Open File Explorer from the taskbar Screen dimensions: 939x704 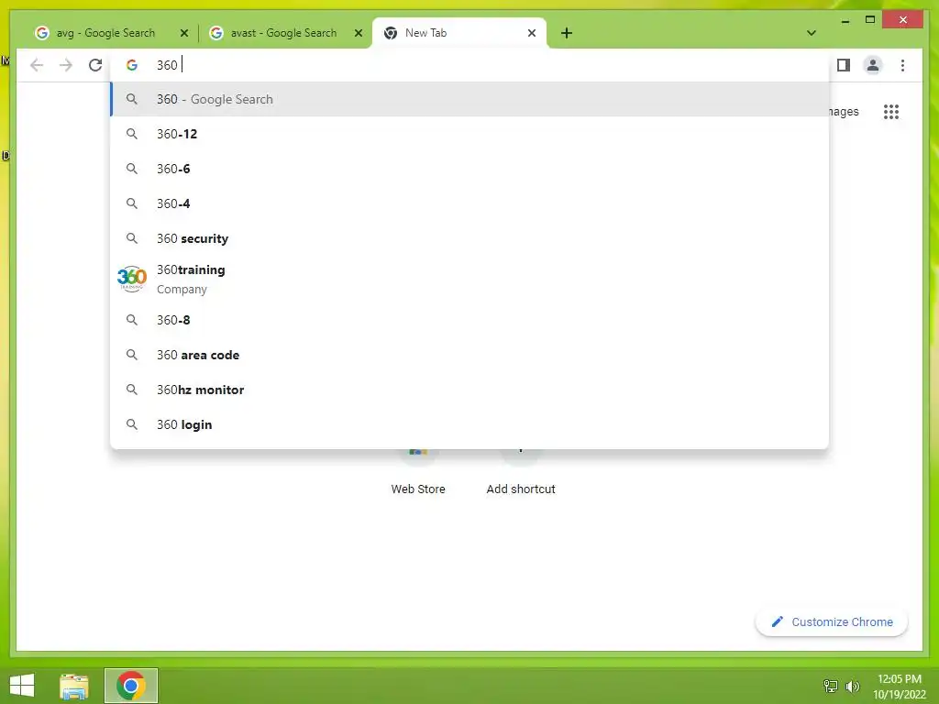point(74,686)
